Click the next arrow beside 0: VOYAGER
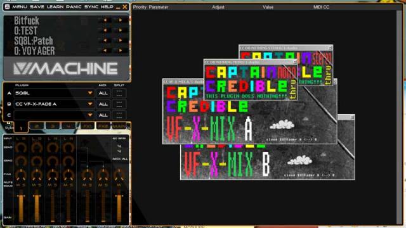 (x=121, y=51)
